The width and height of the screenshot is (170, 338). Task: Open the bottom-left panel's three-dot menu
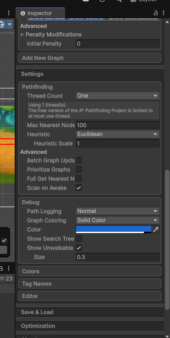tap(9, 268)
